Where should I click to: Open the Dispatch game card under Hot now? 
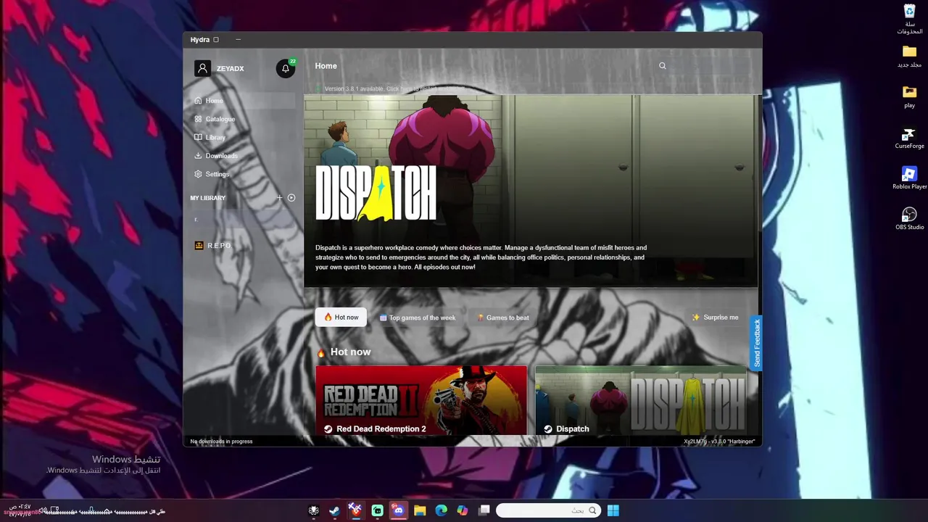pos(641,400)
